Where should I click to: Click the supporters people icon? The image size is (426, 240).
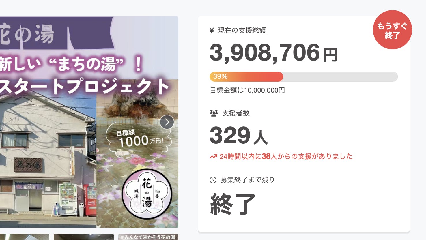(x=214, y=113)
